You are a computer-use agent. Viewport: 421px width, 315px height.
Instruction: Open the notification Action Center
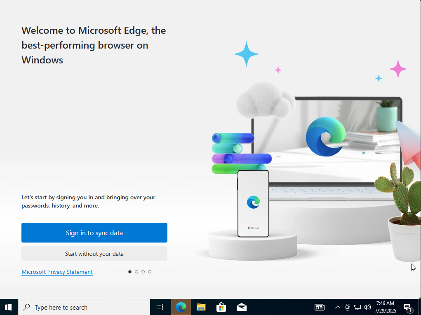click(407, 307)
